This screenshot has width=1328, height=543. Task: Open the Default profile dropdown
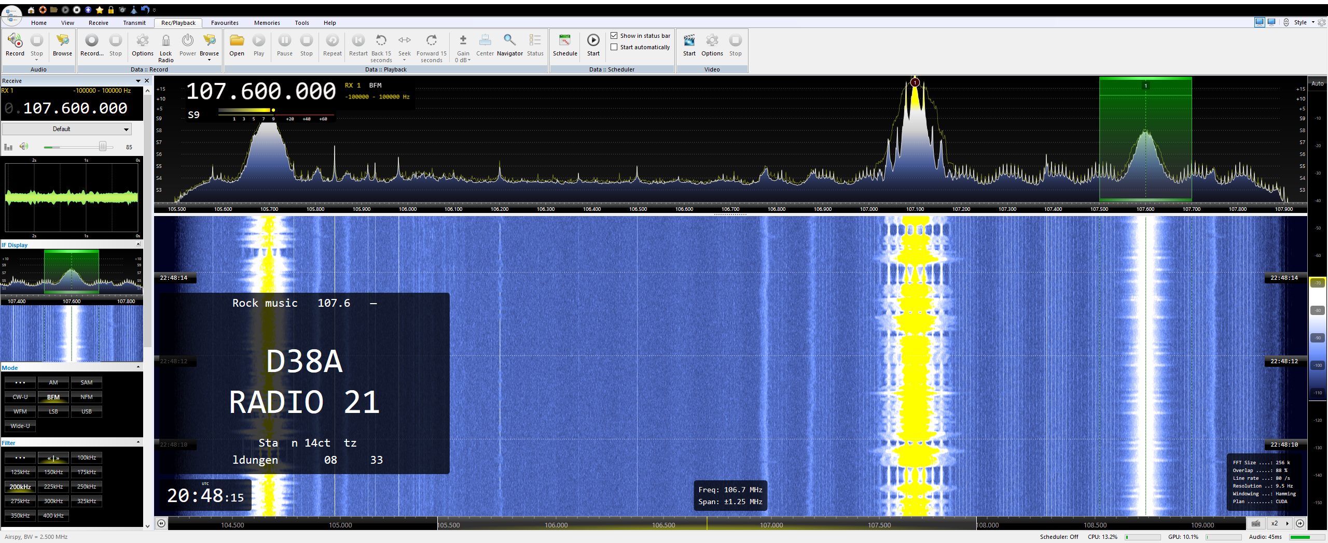[x=67, y=129]
